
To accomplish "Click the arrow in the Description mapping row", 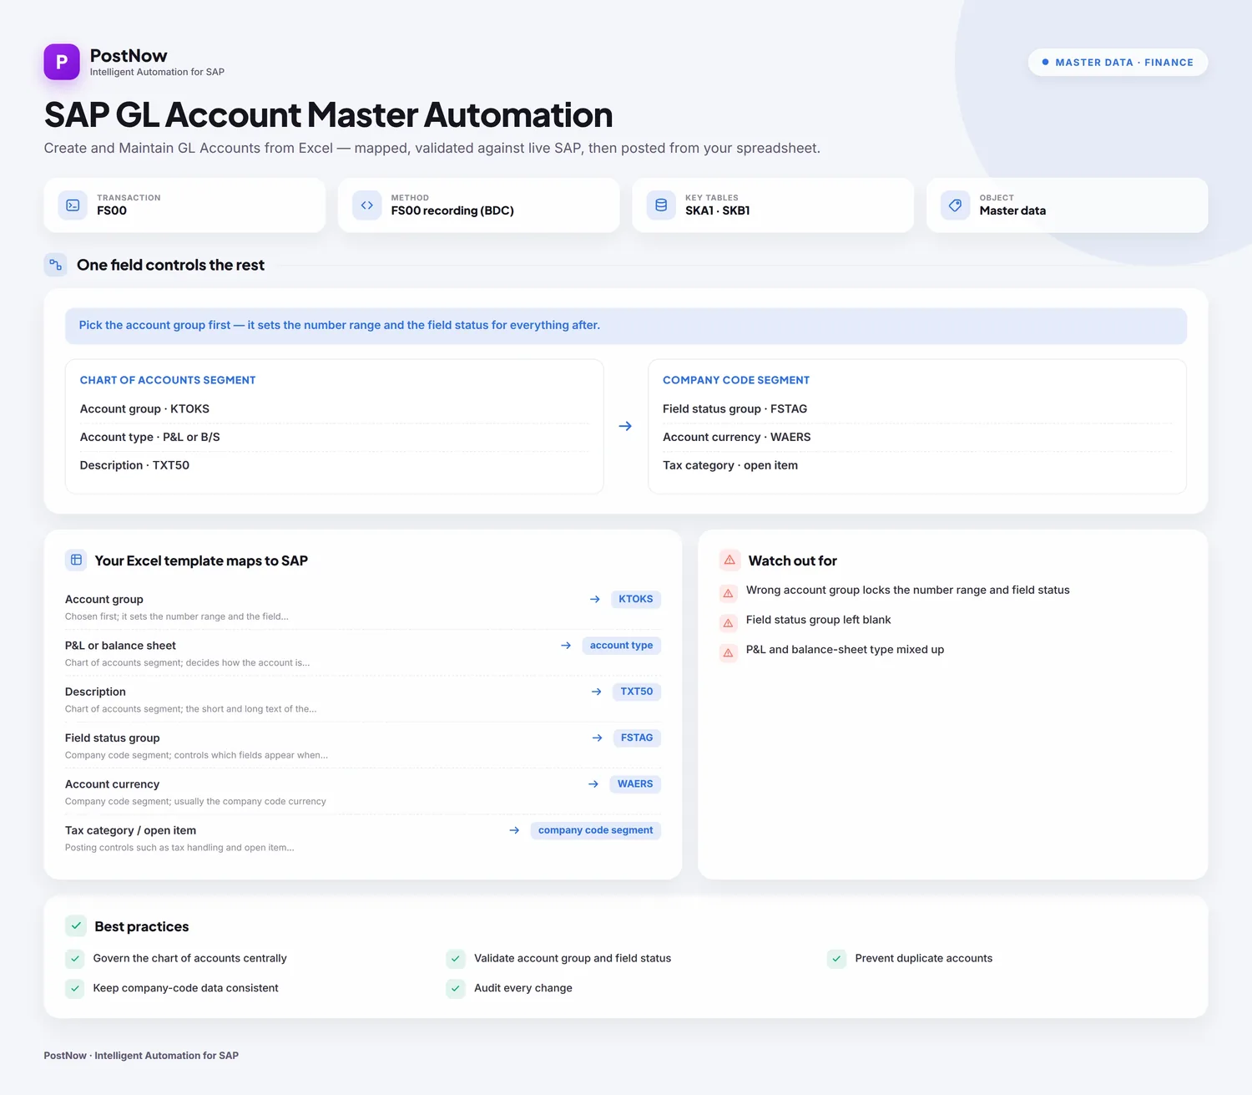I will click(597, 692).
